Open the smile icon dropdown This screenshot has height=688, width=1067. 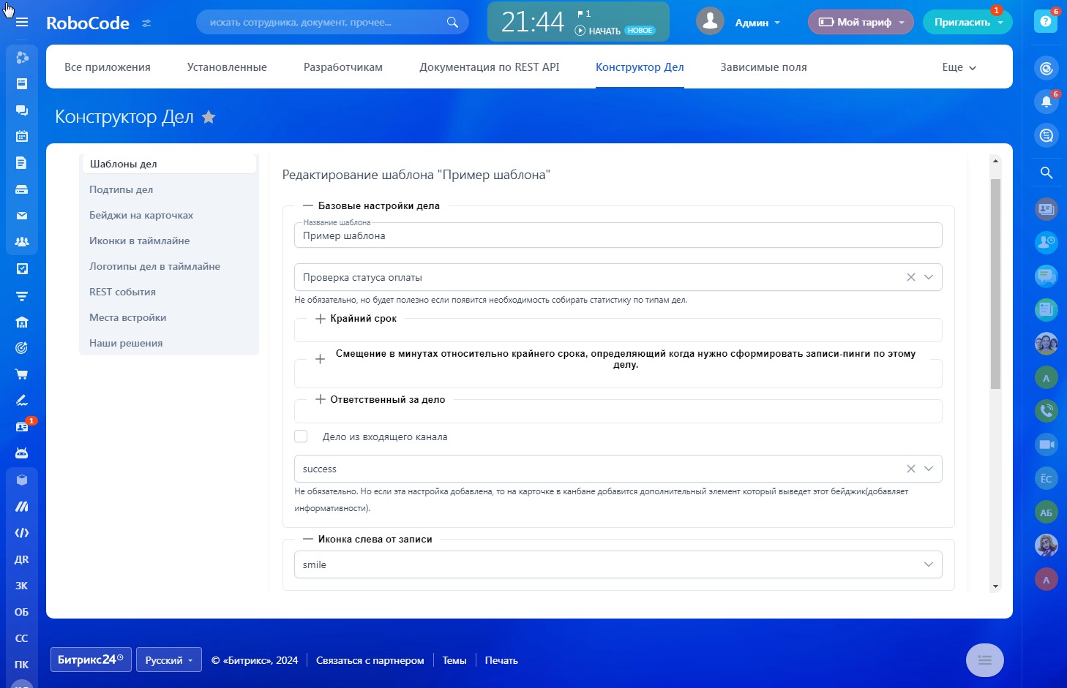pos(928,564)
